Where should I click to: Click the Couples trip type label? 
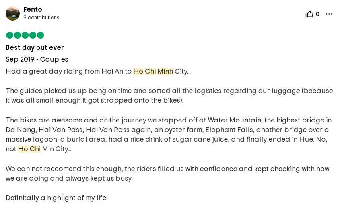54,59
